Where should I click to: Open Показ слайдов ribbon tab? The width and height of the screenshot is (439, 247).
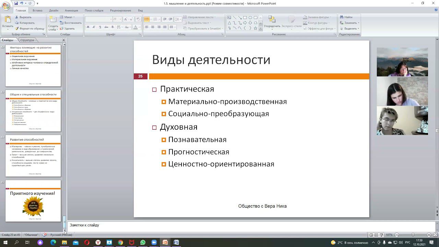tap(94, 11)
